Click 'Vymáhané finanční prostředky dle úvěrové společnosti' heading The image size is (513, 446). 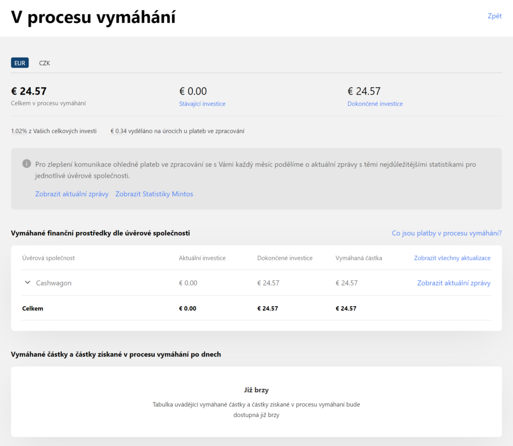[x=100, y=233]
